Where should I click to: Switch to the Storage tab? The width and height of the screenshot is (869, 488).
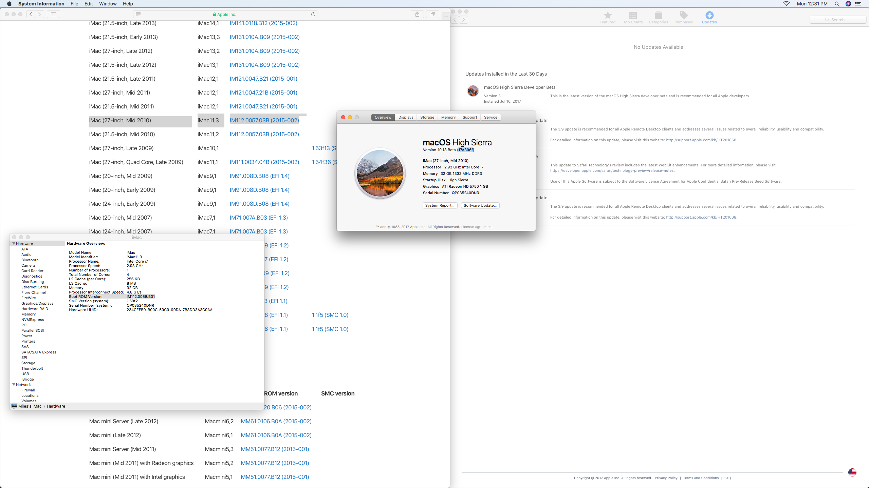click(427, 117)
